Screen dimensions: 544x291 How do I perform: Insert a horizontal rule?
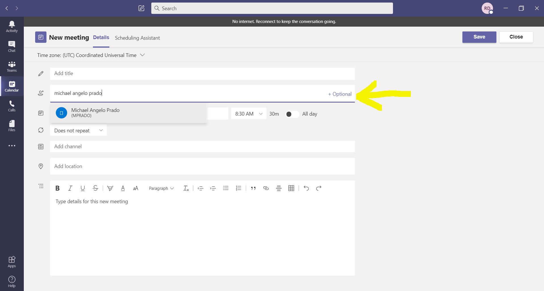279,188
